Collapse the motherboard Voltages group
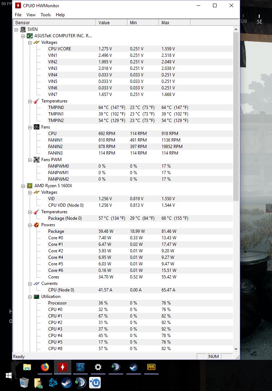The image size is (272, 391). (30, 43)
